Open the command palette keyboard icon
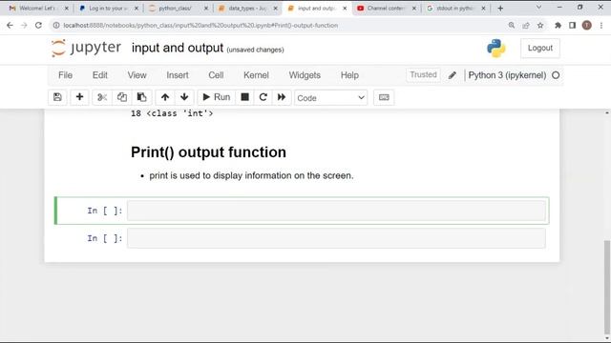The width and height of the screenshot is (611, 343). pos(384,97)
